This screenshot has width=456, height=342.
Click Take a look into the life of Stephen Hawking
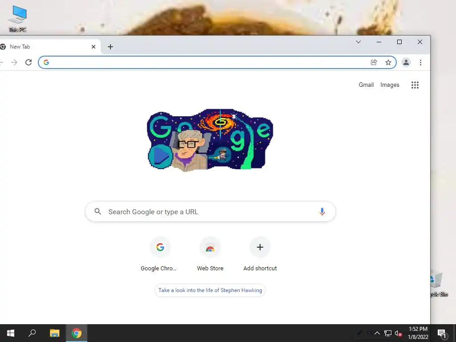[210, 290]
